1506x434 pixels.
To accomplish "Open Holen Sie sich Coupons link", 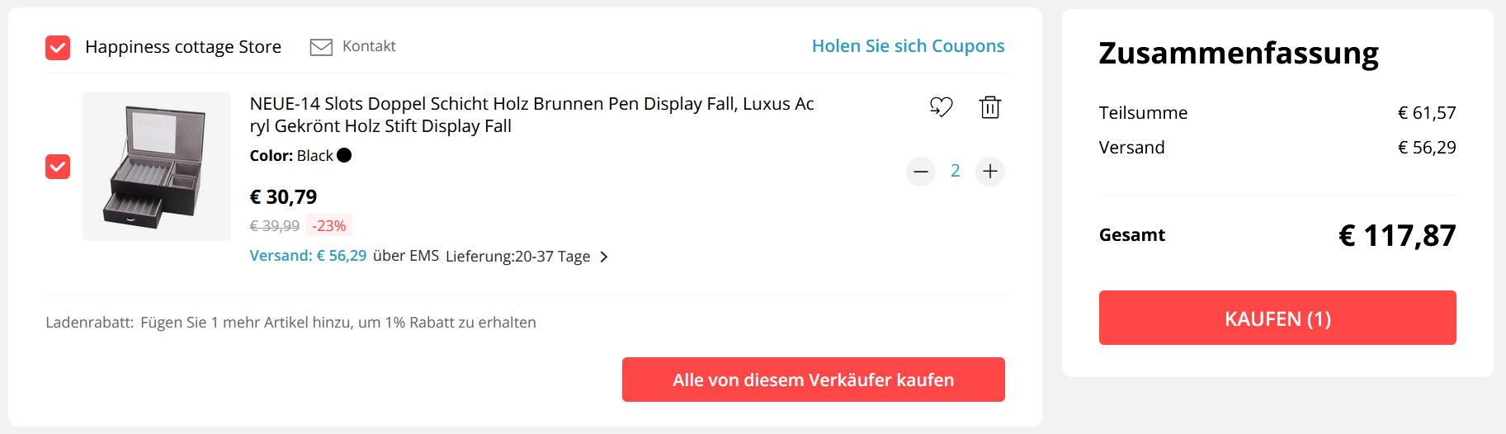I will (908, 46).
